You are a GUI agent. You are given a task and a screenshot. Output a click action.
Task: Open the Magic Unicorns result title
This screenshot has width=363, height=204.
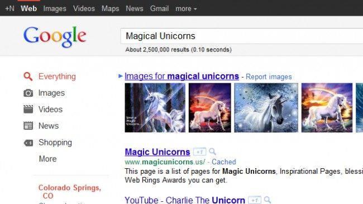157,152
